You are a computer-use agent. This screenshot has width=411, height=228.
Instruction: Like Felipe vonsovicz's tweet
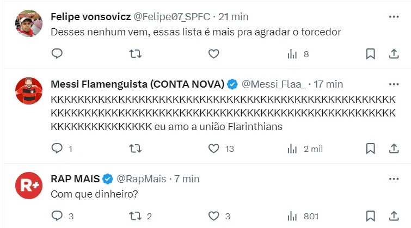click(x=214, y=53)
